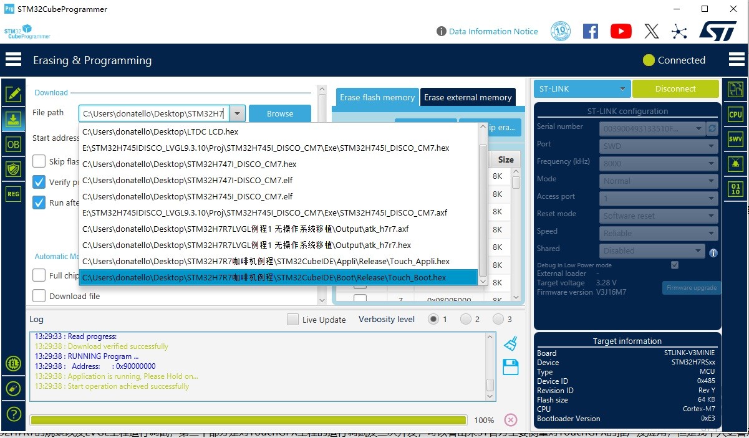Open the Serial number dropdown
The height and width of the screenshot is (438, 749).
click(x=652, y=128)
